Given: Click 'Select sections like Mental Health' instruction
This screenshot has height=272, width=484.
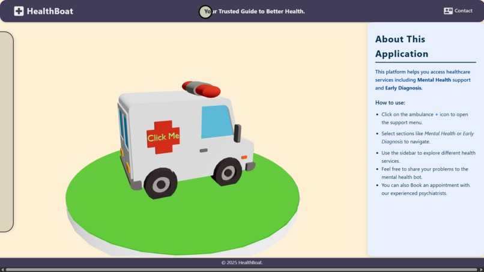Looking at the screenshot, I should 428,138.
